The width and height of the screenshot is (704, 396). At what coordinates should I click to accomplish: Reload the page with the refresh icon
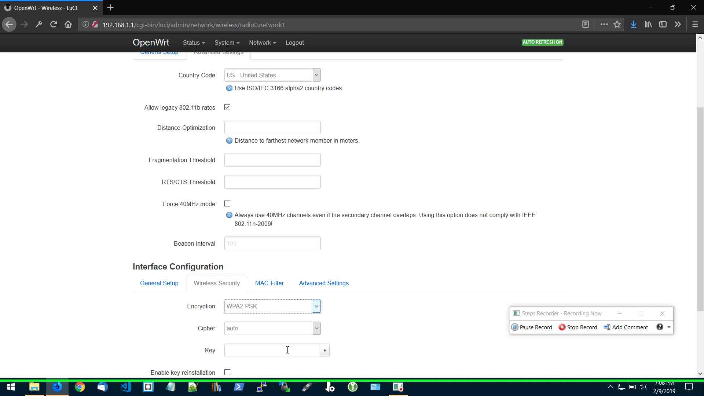(x=54, y=25)
